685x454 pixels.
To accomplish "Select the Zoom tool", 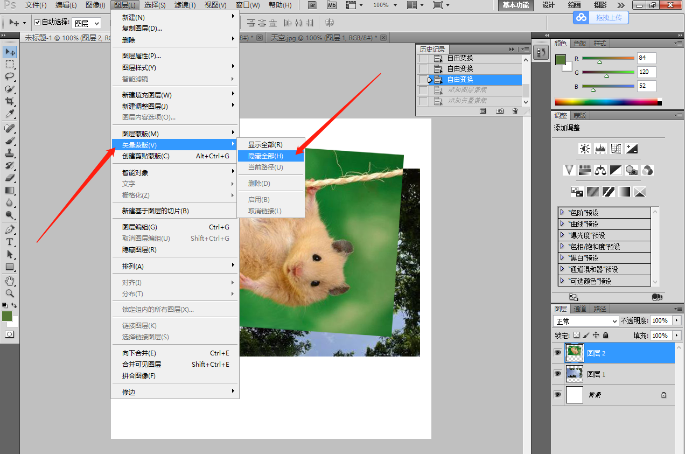I will point(10,294).
